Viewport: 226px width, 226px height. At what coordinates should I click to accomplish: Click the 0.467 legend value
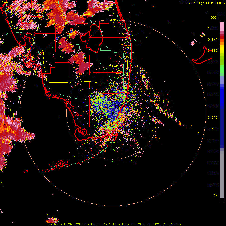213,140
